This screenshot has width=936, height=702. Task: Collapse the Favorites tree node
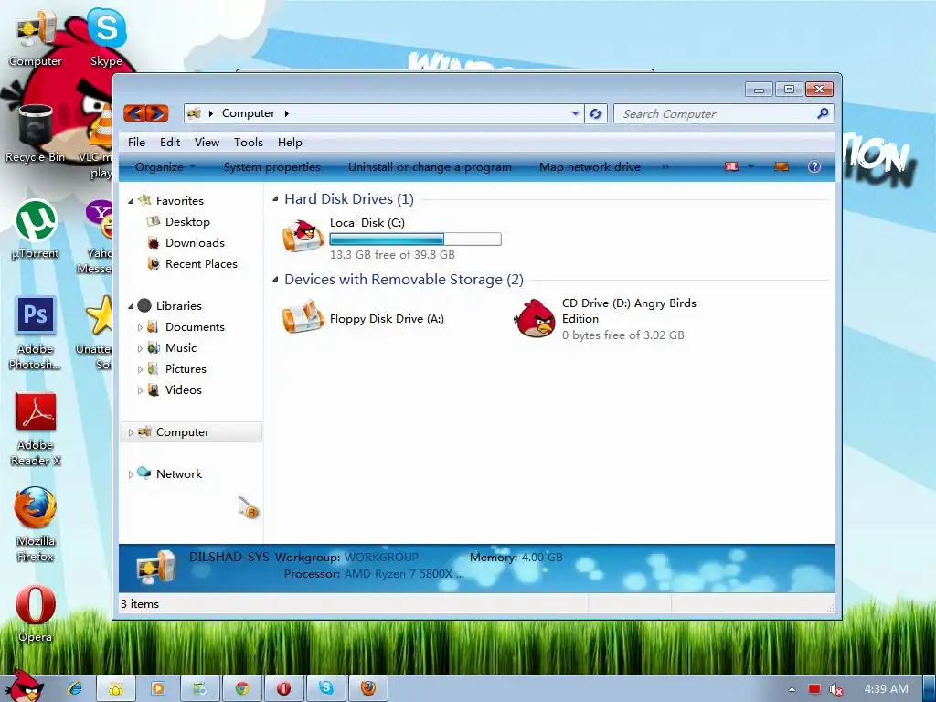click(131, 201)
